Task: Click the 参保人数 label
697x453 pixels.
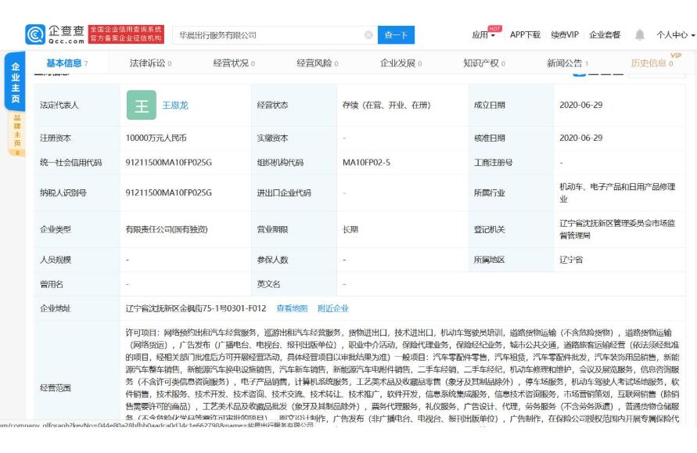Action: click(272, 260)
